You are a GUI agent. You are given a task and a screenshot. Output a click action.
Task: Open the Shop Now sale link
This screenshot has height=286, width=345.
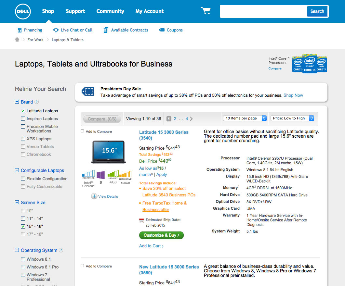pyautogui.click(x=293, y=95)
